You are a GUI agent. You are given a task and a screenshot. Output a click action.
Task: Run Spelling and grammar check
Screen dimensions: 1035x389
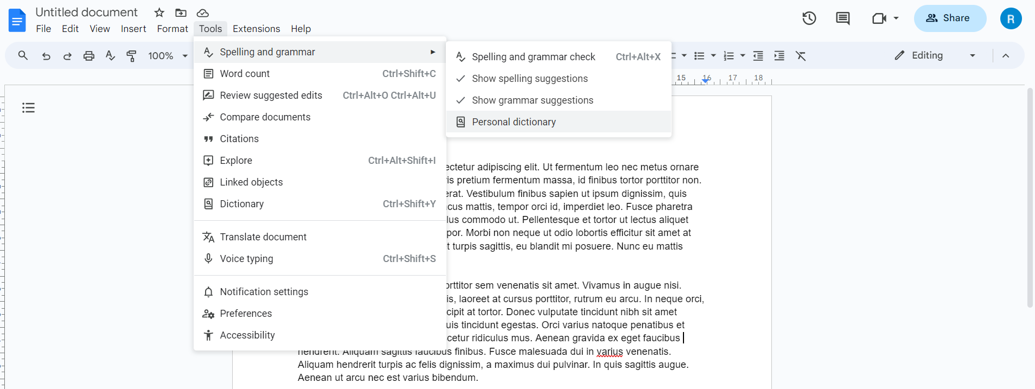(x=559, y=57)
